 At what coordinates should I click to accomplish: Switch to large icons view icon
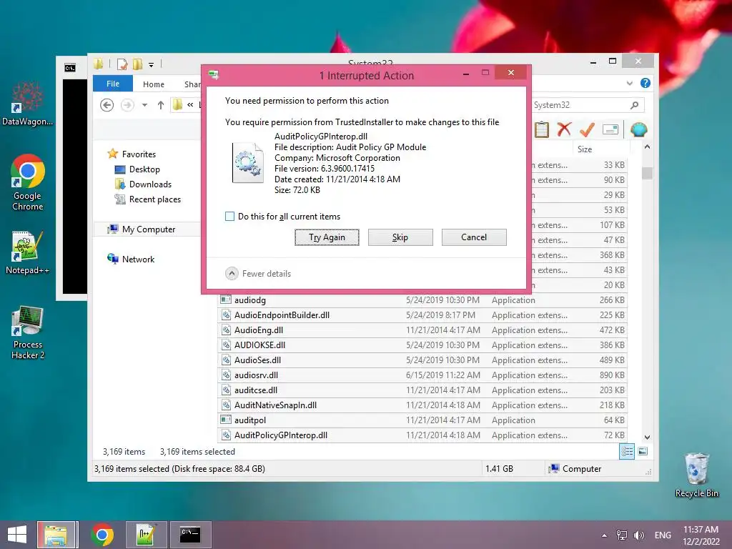643,452
